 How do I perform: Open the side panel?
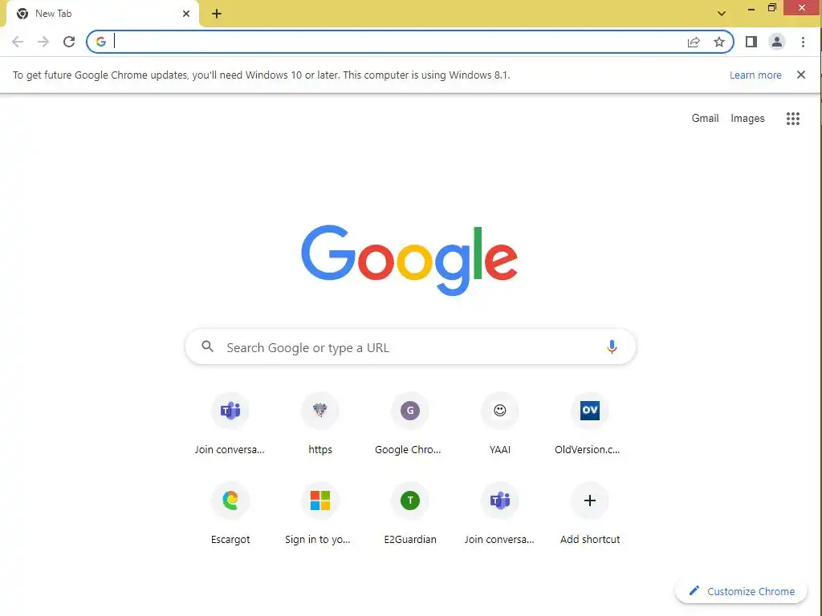[x=751, y=42]
